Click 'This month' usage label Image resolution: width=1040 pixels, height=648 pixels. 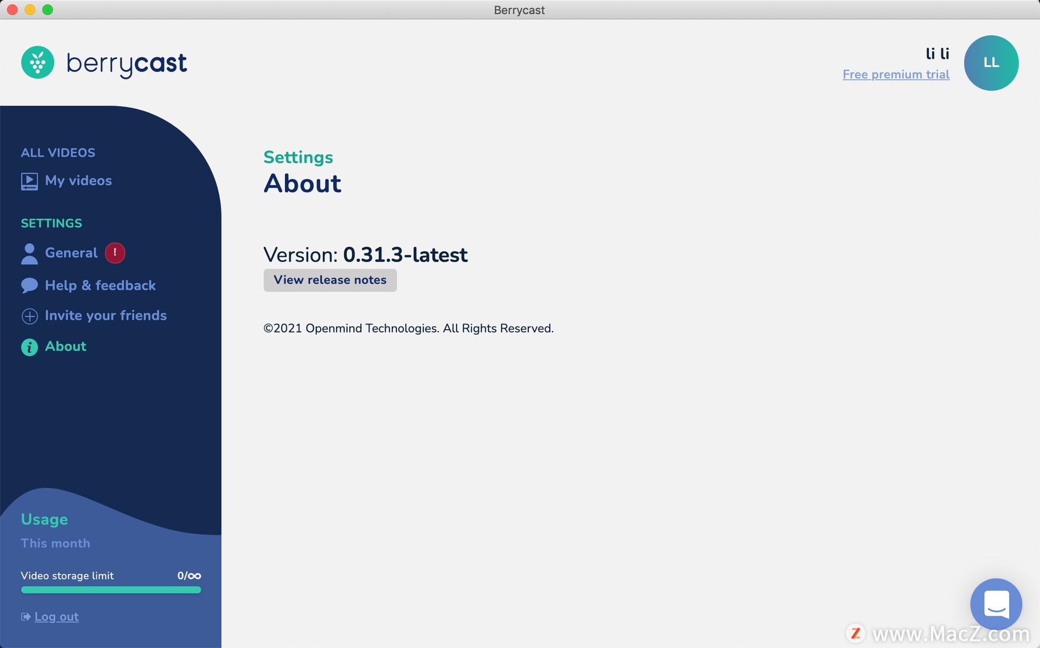pyautogui.click(x=55, y=543)
